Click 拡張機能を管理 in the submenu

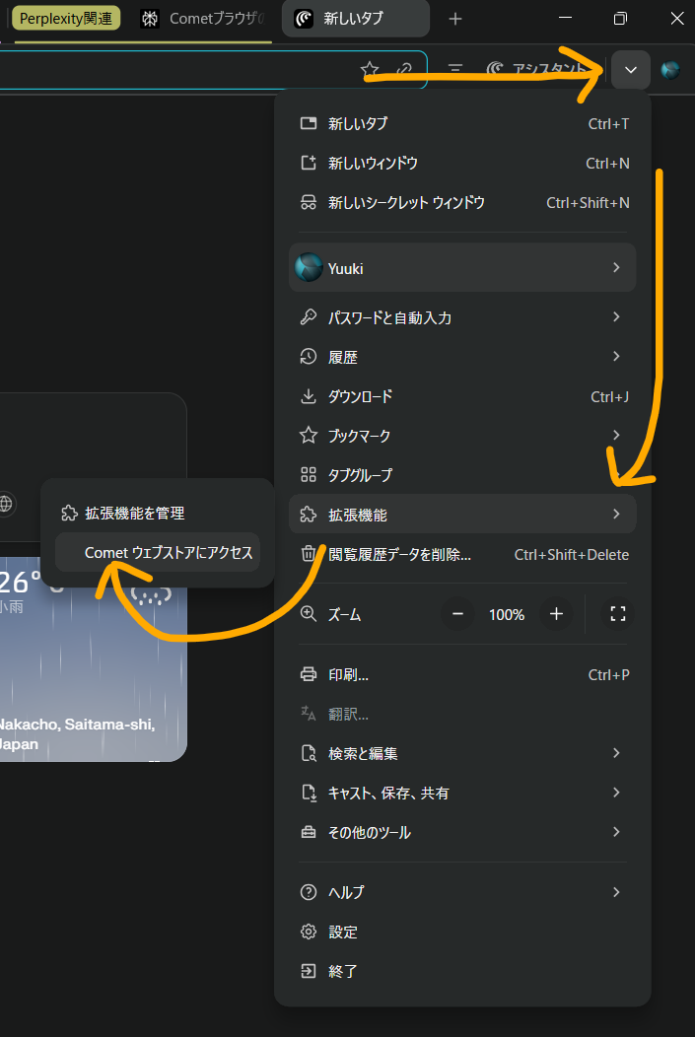(x=158, y=514)
